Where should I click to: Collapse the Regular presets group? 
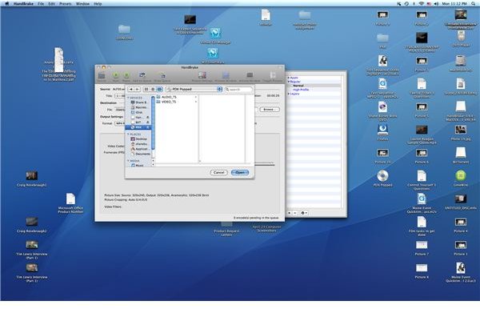click(289, 82)
